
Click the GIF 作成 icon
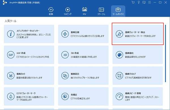click(11, 55)
